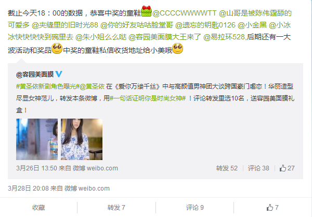The image size is (312, 217).
Task: Open the first blurry photo thumbnail
Action: tap(37, 139)
